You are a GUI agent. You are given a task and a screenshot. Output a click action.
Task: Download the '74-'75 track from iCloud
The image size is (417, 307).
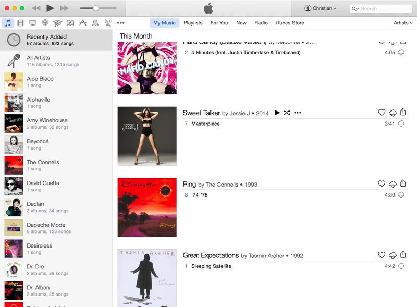(401, 195)
